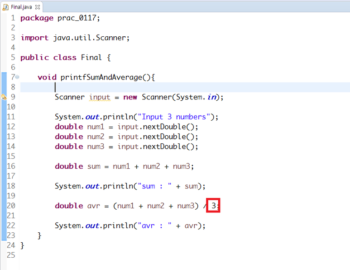This screenshot has height=270, width=350.
Task: Click variable 'num1' declaration on line 12
Action: pos(96,127)
